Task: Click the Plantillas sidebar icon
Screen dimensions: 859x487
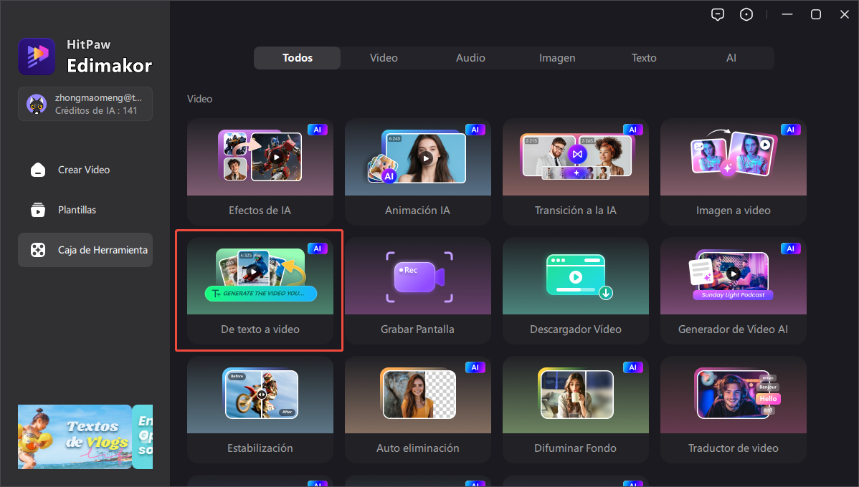Action: coord(38,210)
